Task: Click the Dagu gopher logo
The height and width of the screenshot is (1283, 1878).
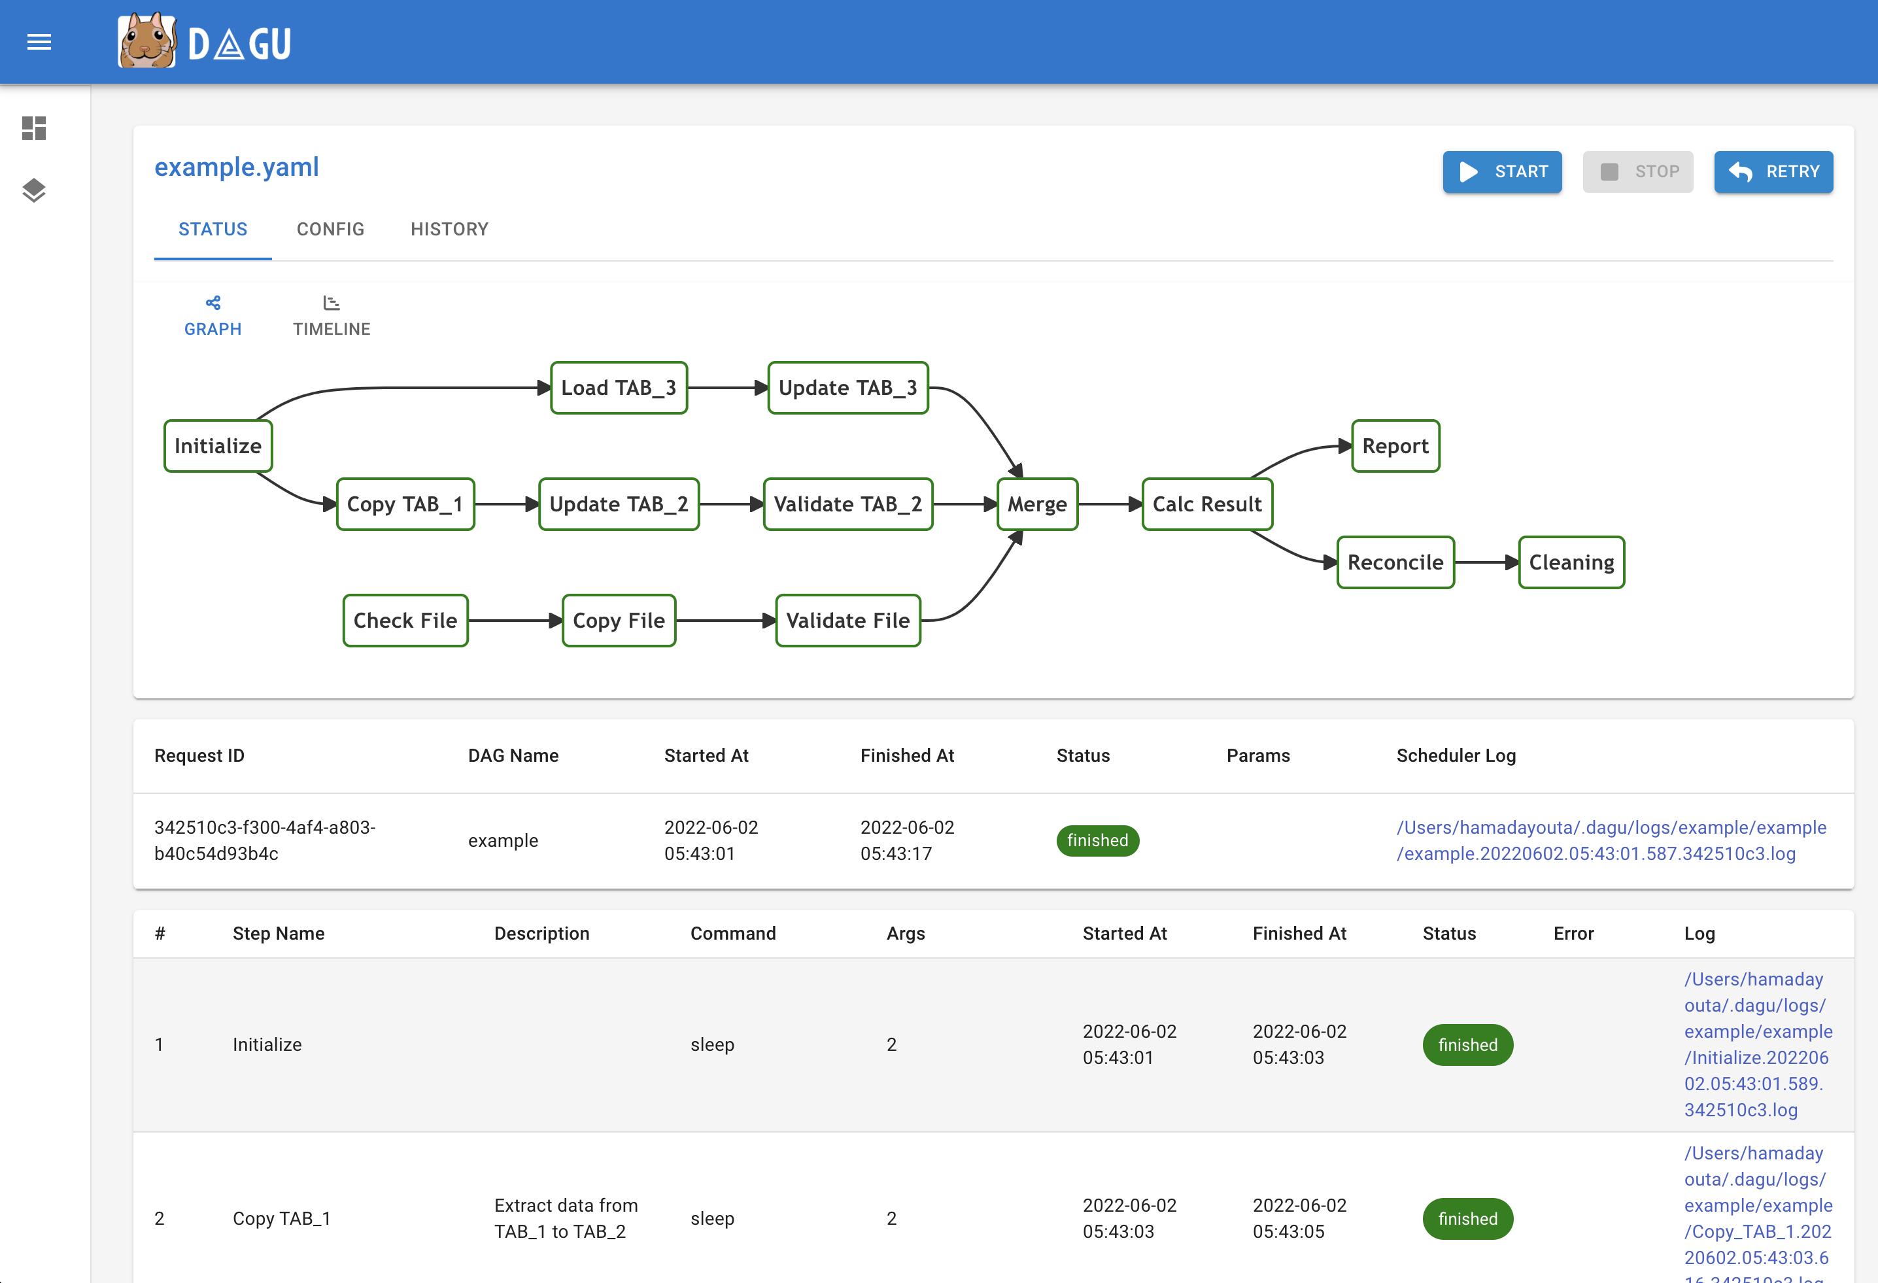Action: (x=147, y=42)
